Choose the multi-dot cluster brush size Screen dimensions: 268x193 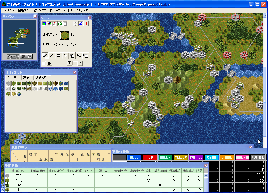coord(49,63)
